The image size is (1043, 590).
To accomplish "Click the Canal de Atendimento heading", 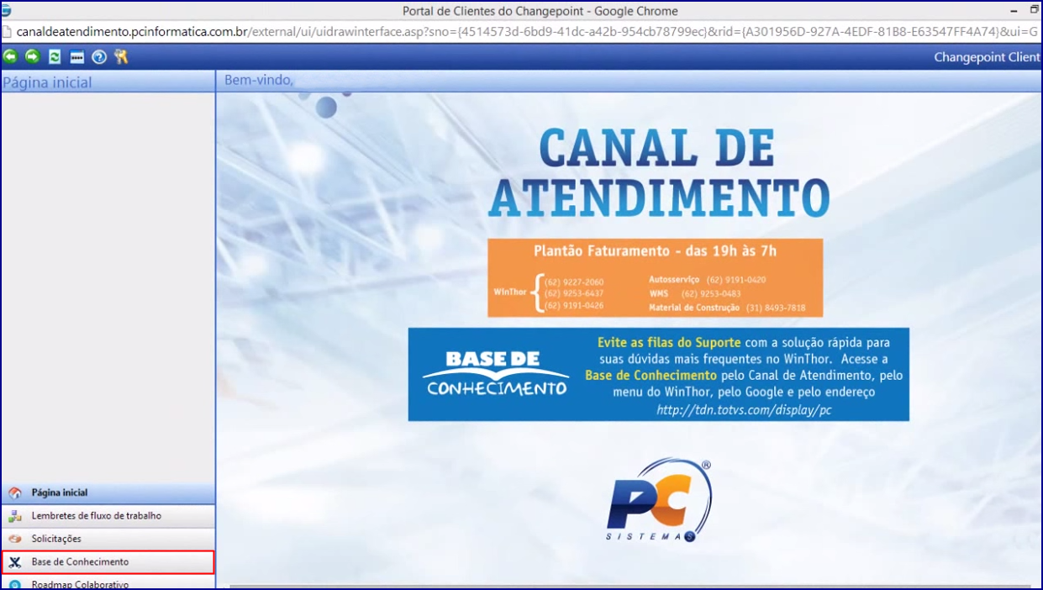I will click(x=658, y=173).
